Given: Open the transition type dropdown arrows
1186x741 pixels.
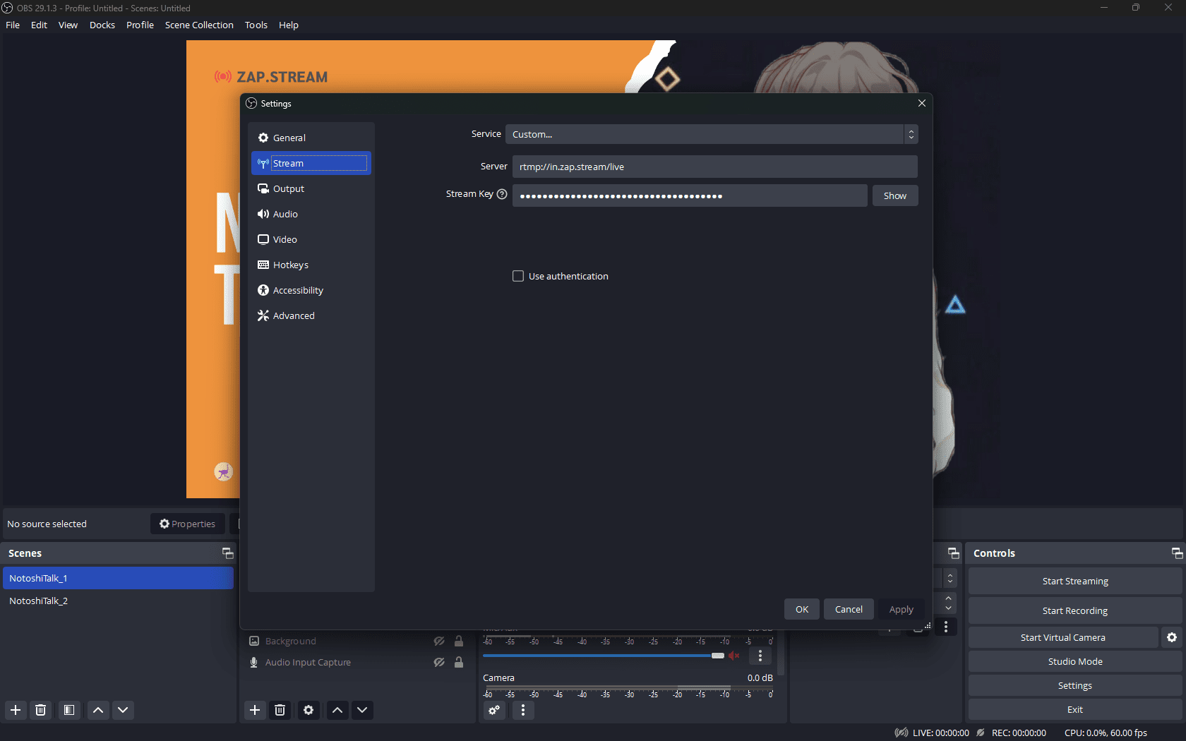Looking at the screenshot, I should [950, 579].
